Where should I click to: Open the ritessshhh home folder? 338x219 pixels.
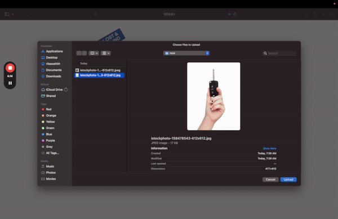click(51, 64)
